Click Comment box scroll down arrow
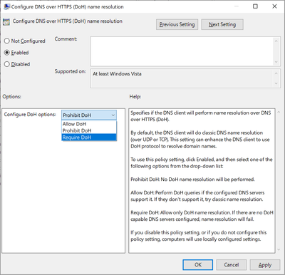Screen dimensions: 285x275 coord(276,62)
